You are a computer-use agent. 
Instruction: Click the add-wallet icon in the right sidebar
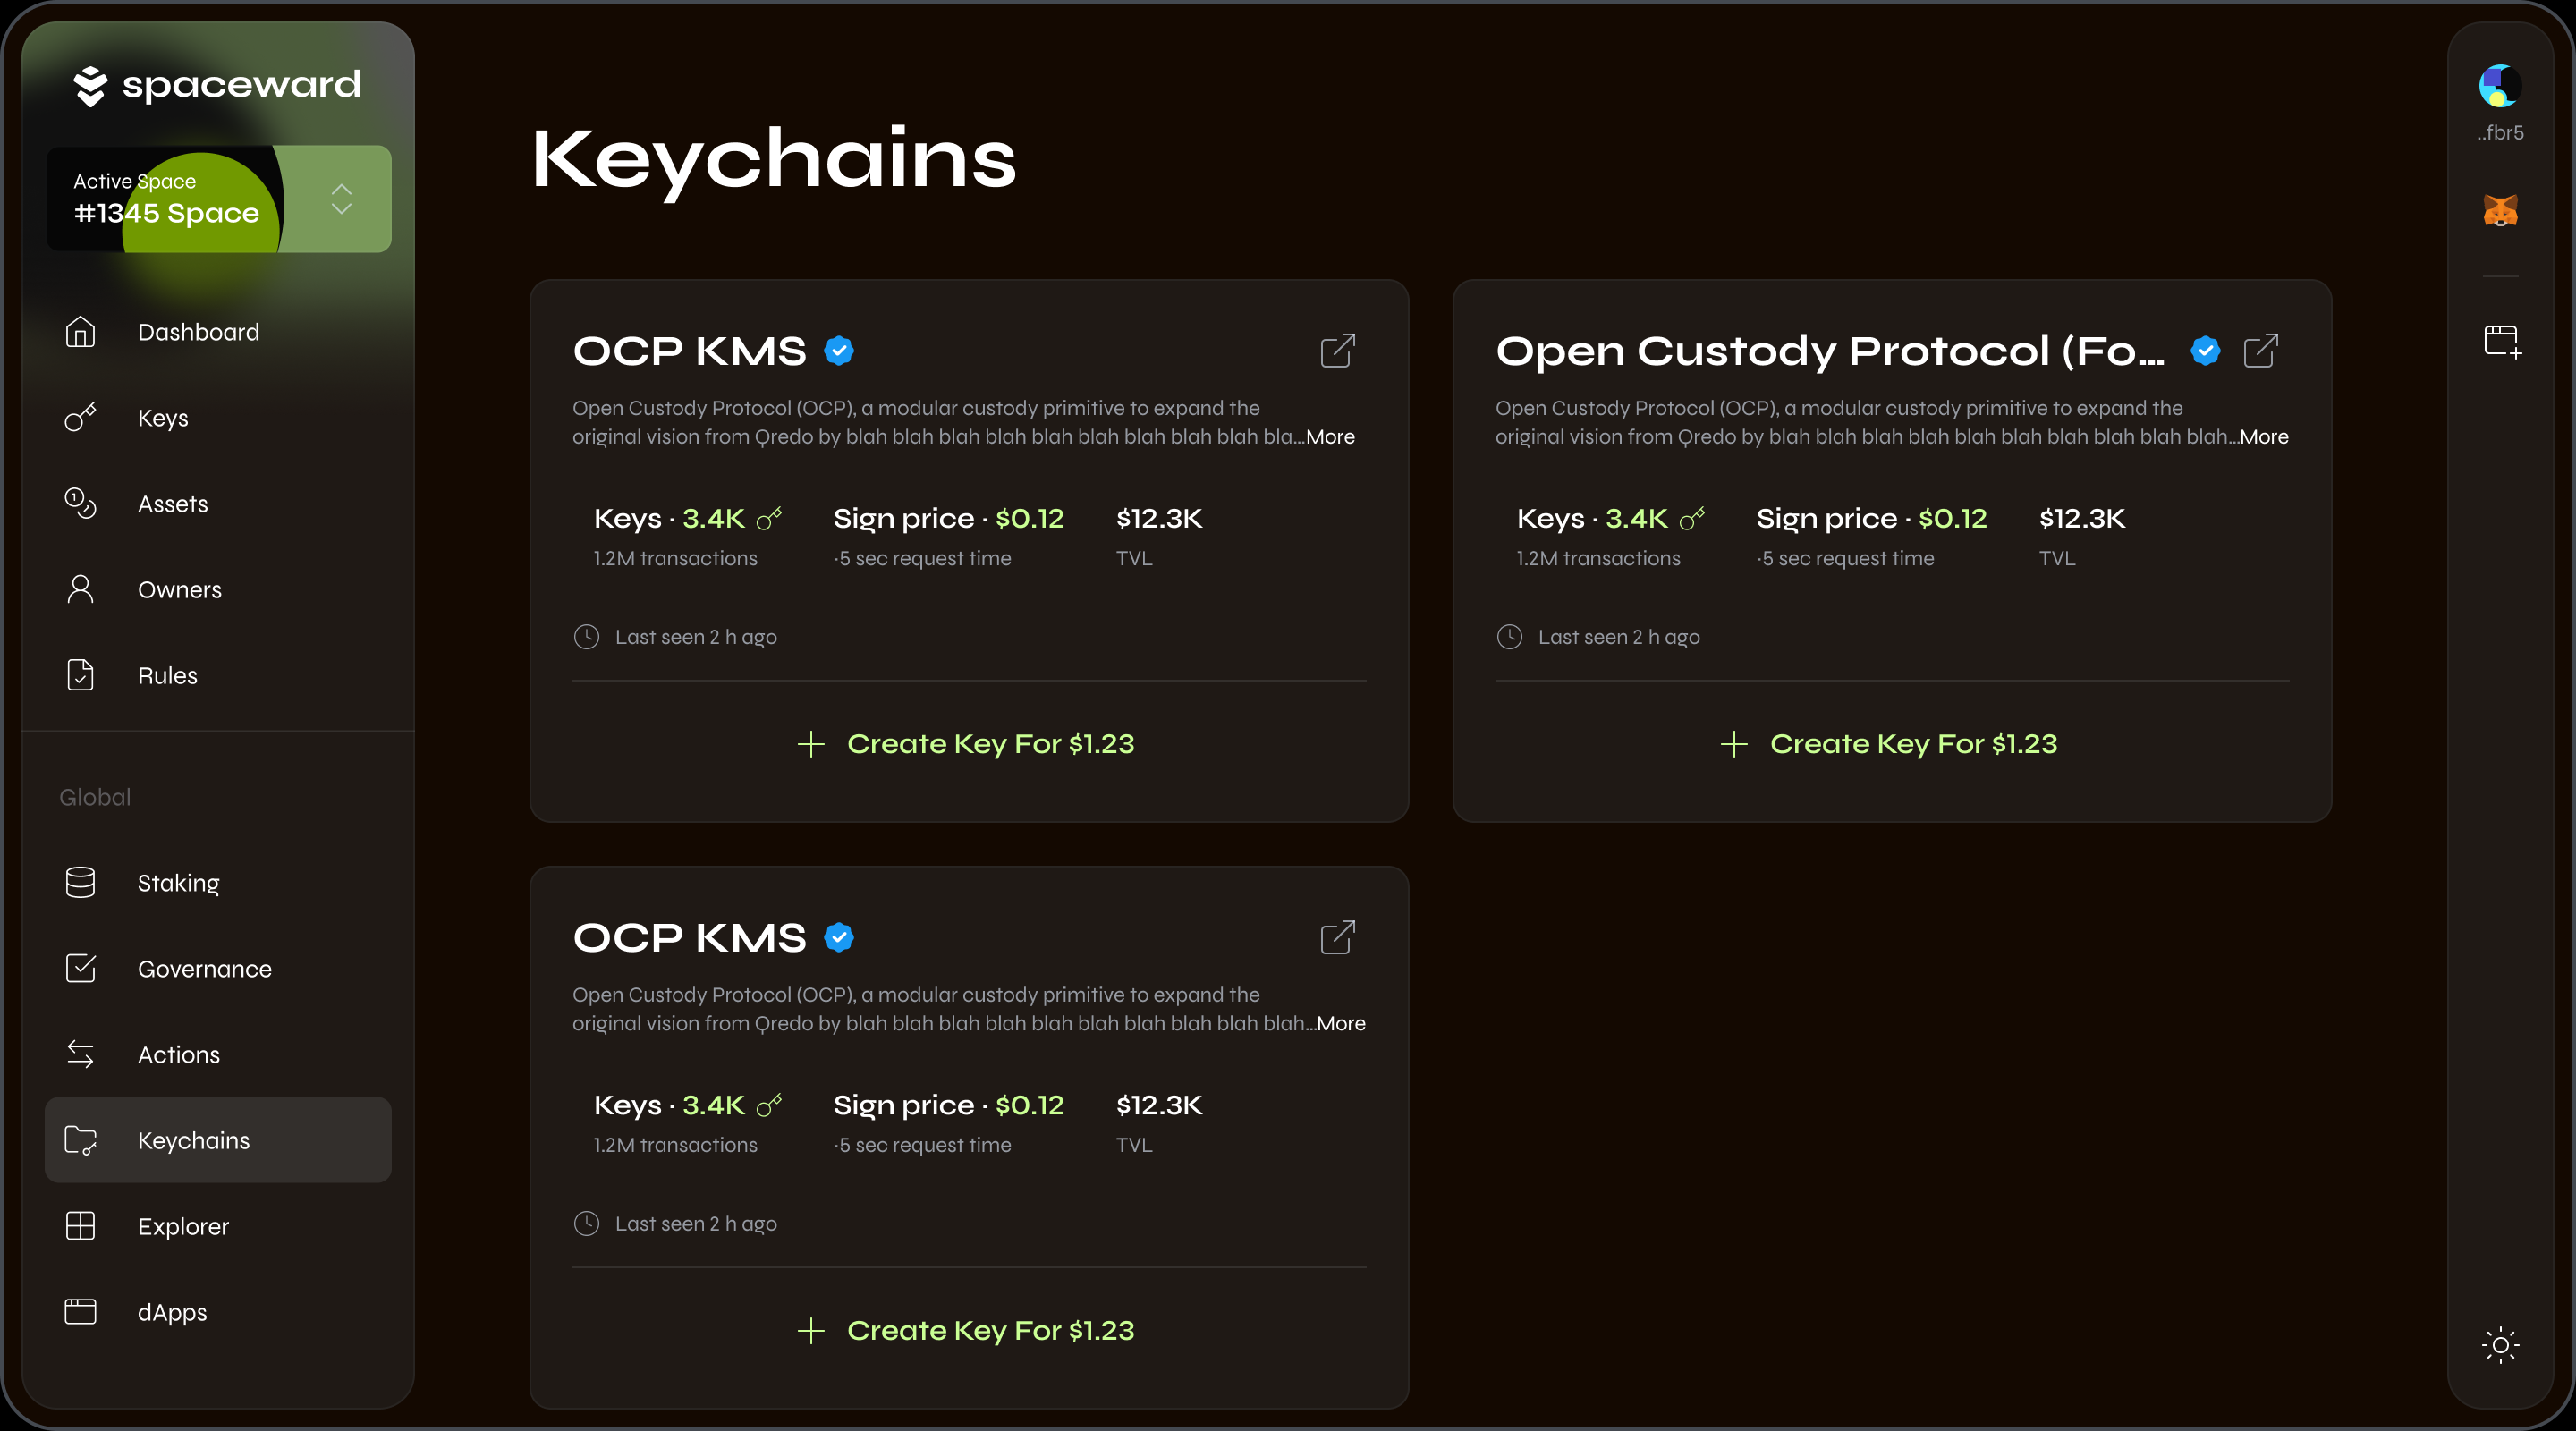(x=2503, y=341)
